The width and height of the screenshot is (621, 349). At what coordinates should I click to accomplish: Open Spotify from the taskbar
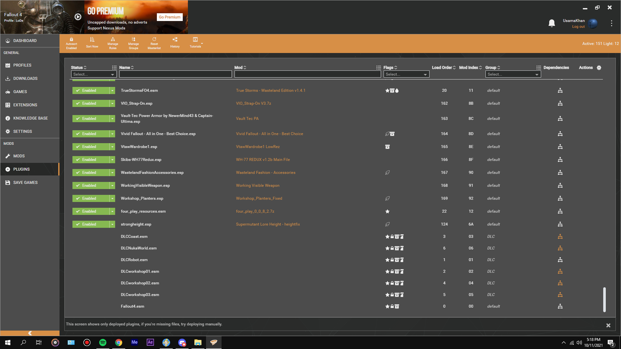pyautogui.click(x=103, y=343)
